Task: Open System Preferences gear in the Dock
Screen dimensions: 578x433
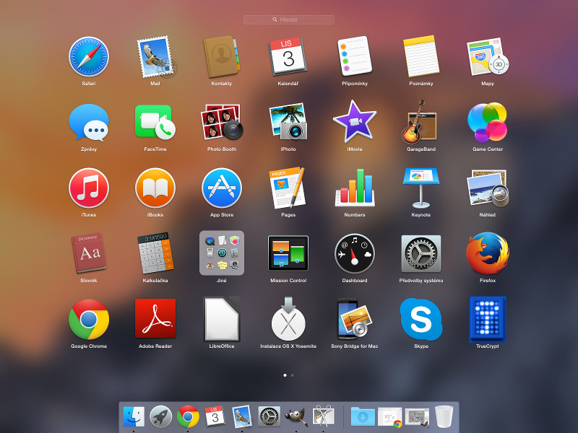Action: click(x=269, y=416)
